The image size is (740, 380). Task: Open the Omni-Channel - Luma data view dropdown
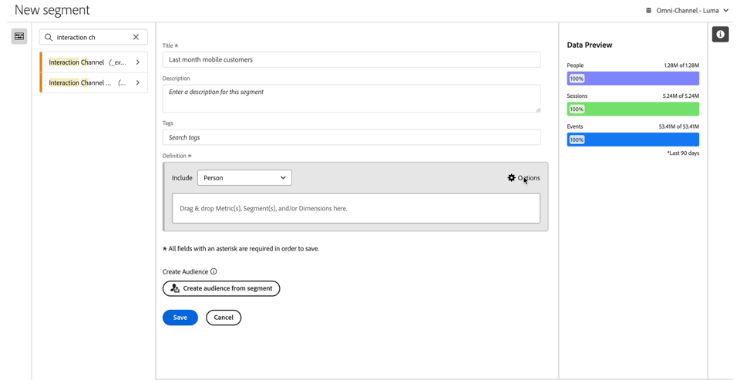(x=687, y=11)
